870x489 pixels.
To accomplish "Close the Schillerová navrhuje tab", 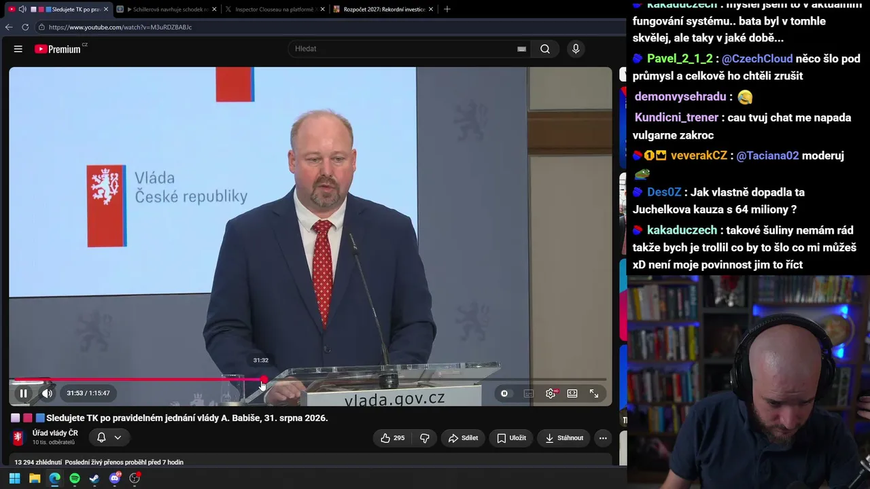I will tap(214, 10).
